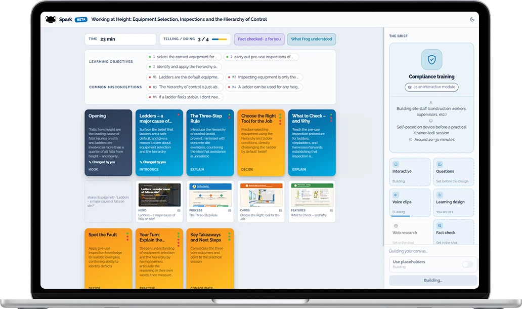Viewport: 522px width, 309px height.
Task: Select the Spot the Fault card
Action: [108, 258]
